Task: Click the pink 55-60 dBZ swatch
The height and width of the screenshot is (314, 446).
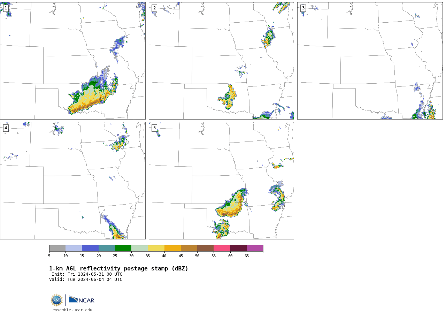Action: click(x=222, y=248)
